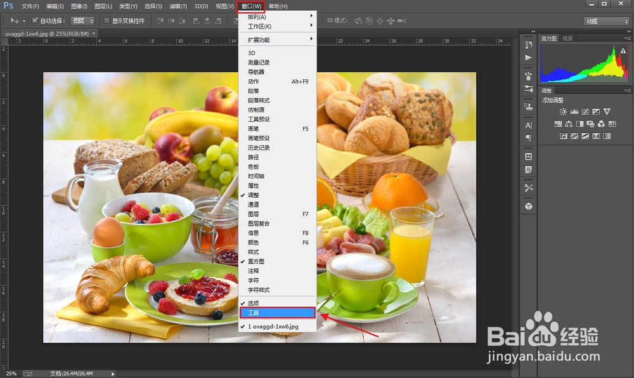Choose 图层 F7 in the Window menu

point(277,214)
